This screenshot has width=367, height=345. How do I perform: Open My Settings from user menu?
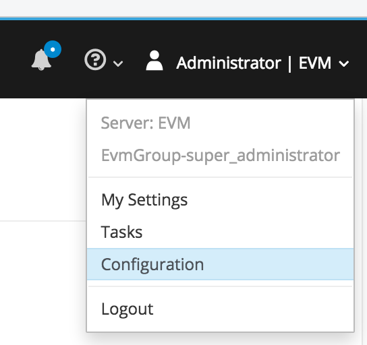tap(220, 200)
